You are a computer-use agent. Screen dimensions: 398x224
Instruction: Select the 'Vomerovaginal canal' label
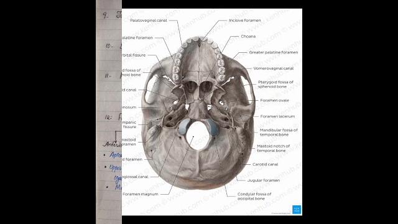pos(274,68)
